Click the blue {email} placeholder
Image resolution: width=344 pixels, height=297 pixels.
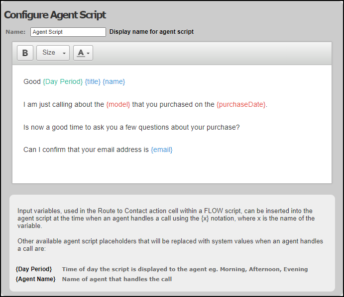[162, 149]
